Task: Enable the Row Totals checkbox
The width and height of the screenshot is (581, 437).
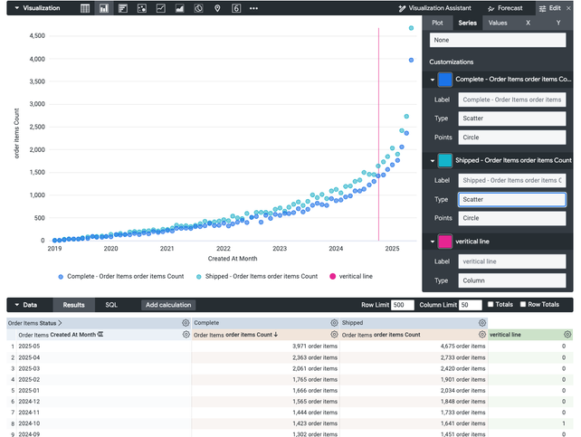Action: pos(523,304)
